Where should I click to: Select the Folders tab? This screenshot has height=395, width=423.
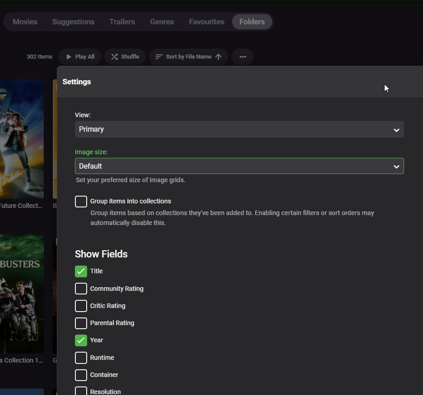point(252,22)
